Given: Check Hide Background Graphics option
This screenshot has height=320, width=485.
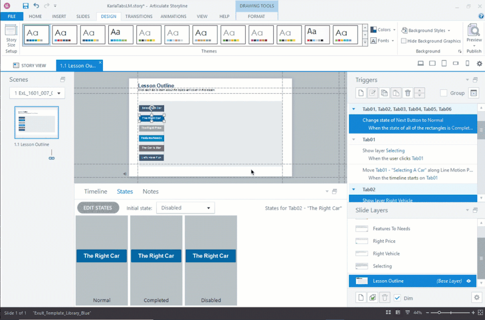Looking at the screenshot, I should click(x=403, y=41).
